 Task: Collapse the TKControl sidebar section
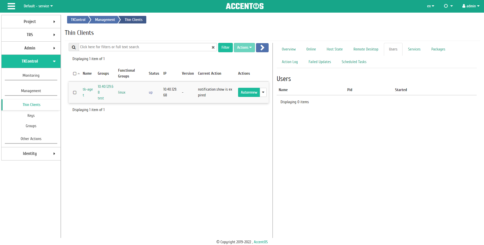click(x=31, y=61)
